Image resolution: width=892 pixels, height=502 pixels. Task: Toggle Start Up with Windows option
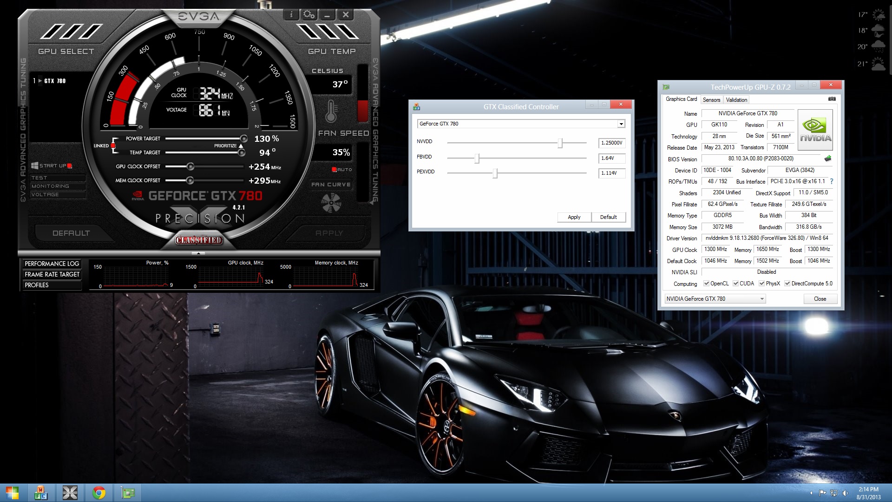pos(70,166)
